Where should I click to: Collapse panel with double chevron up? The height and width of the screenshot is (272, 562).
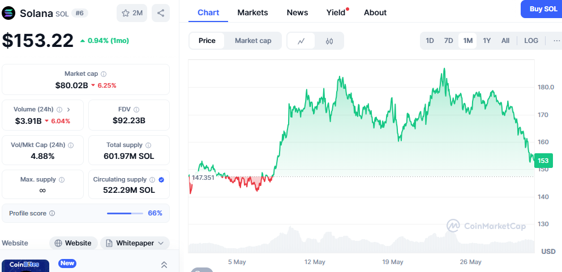click(x=164, y=265)
